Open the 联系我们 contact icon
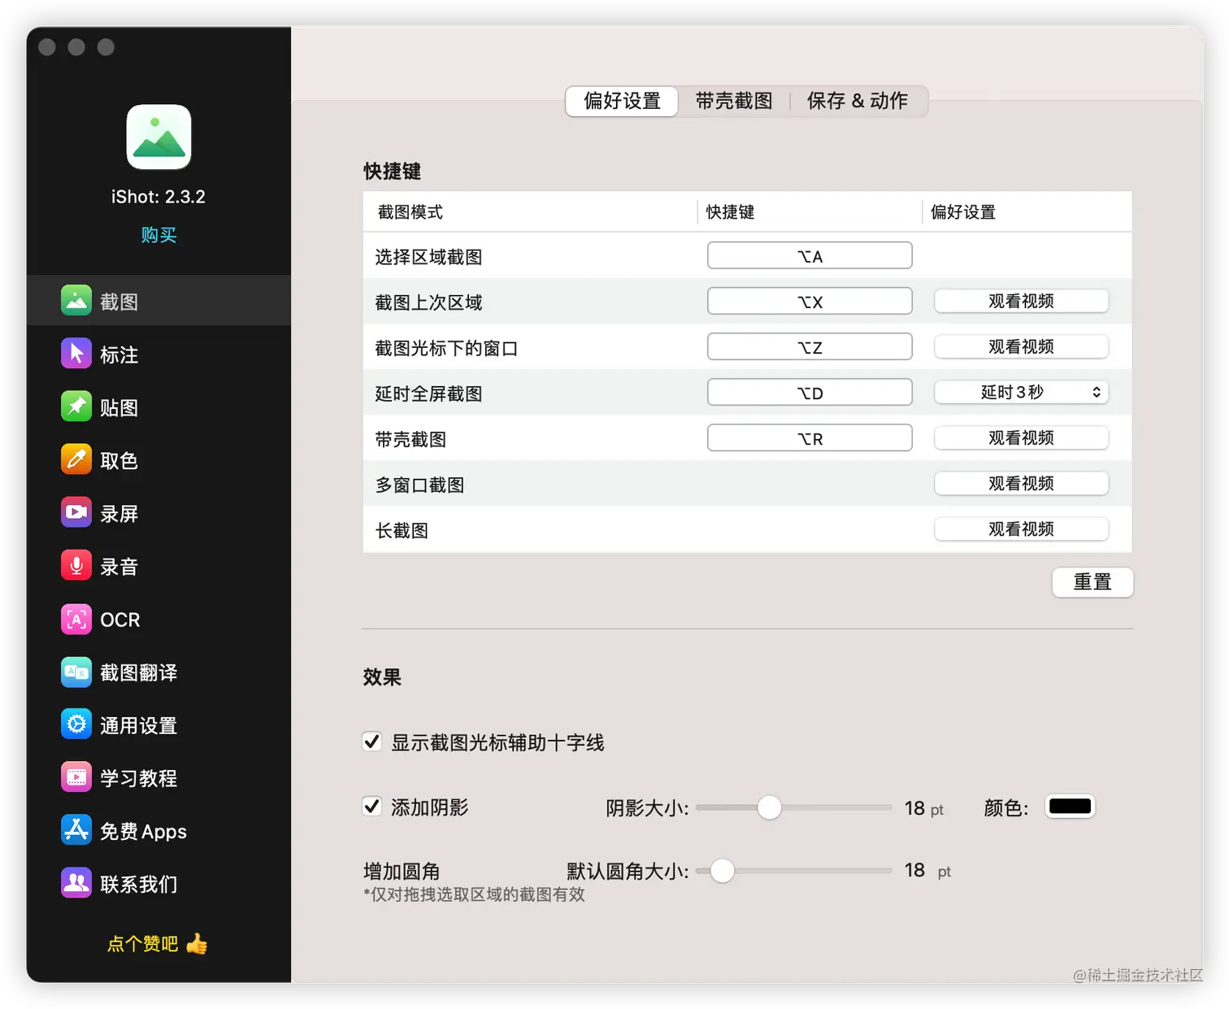Screen dimensions: 1229x1009 pos(76,883)
